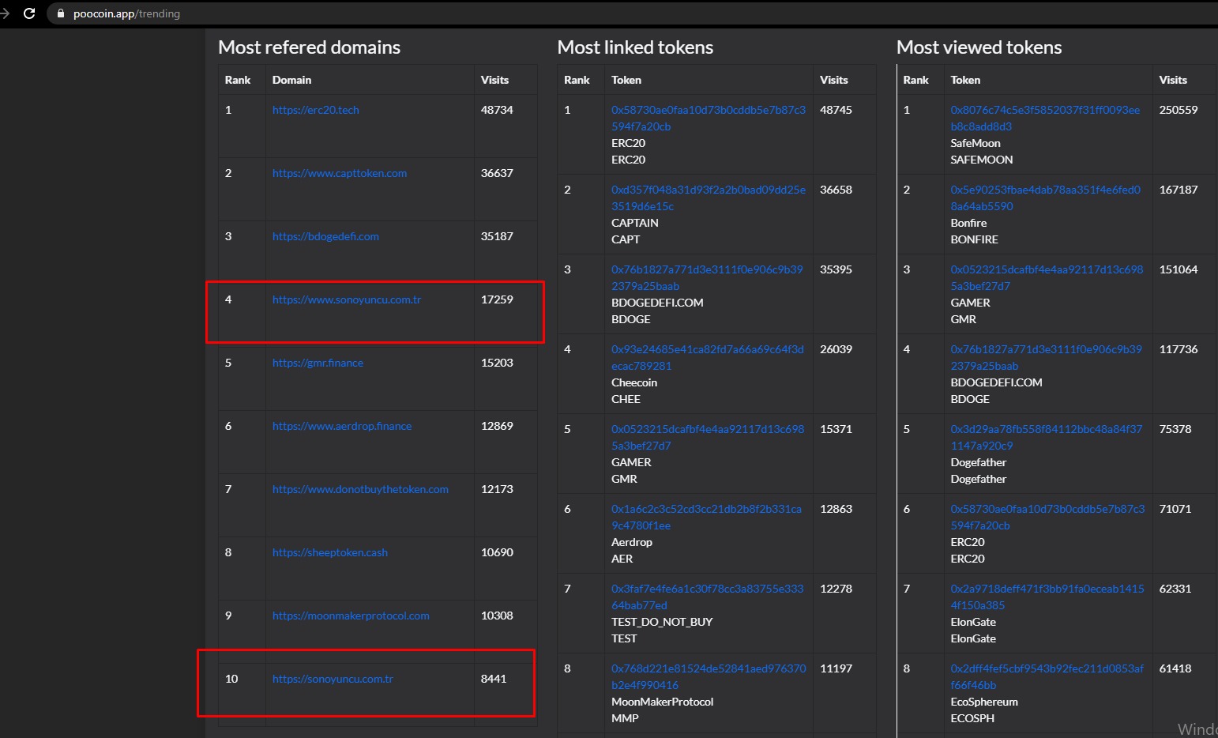Visit the https://bdogedefi.com domain link
Viewport: 1218px width, 738px height.
pyautogui.click(x=325, y=236)
